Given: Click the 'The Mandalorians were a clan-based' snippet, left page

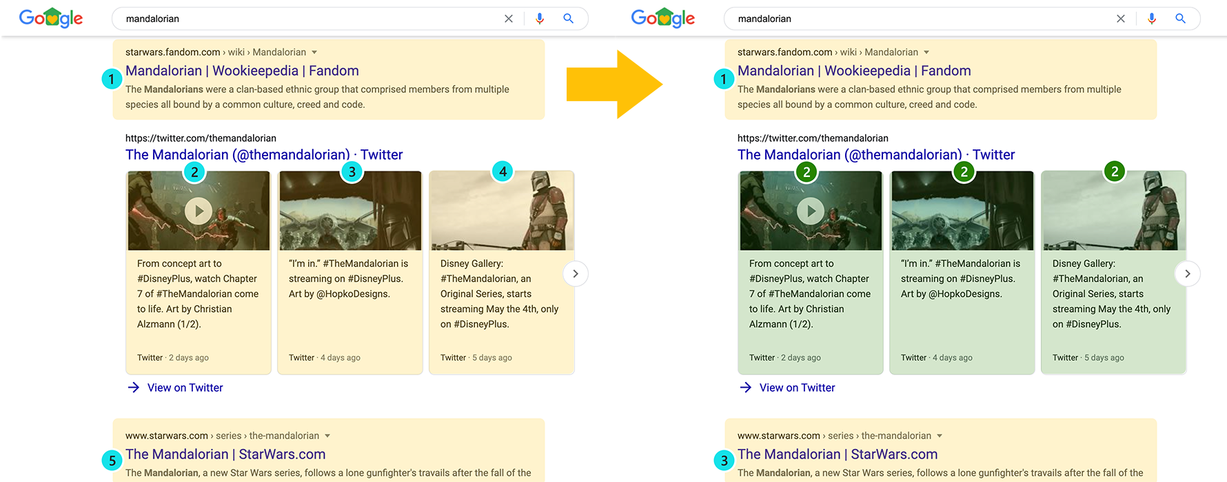Looking at the screenshot, I should pos(317,97).
